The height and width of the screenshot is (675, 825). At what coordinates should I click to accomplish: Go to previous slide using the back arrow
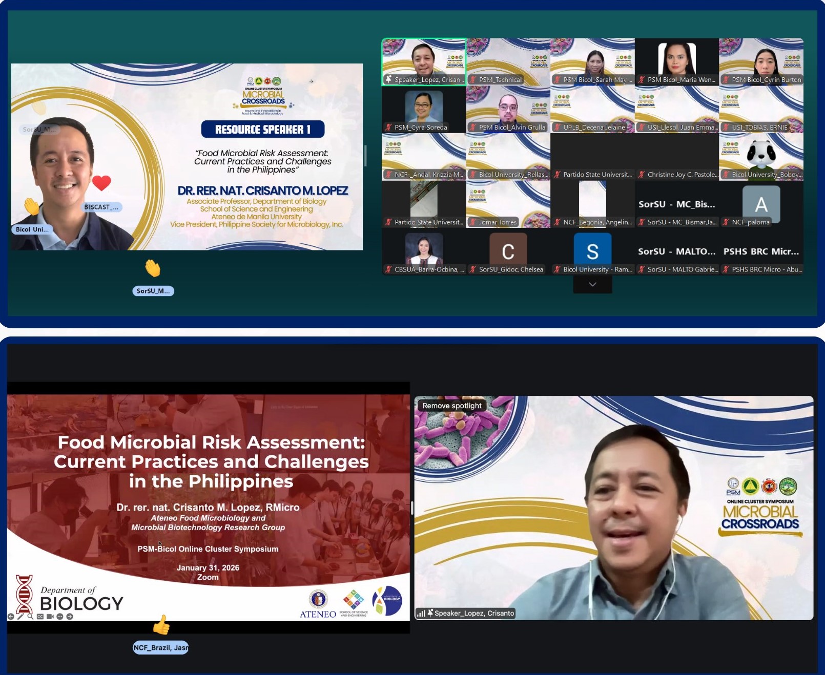[x=11, y=617]
